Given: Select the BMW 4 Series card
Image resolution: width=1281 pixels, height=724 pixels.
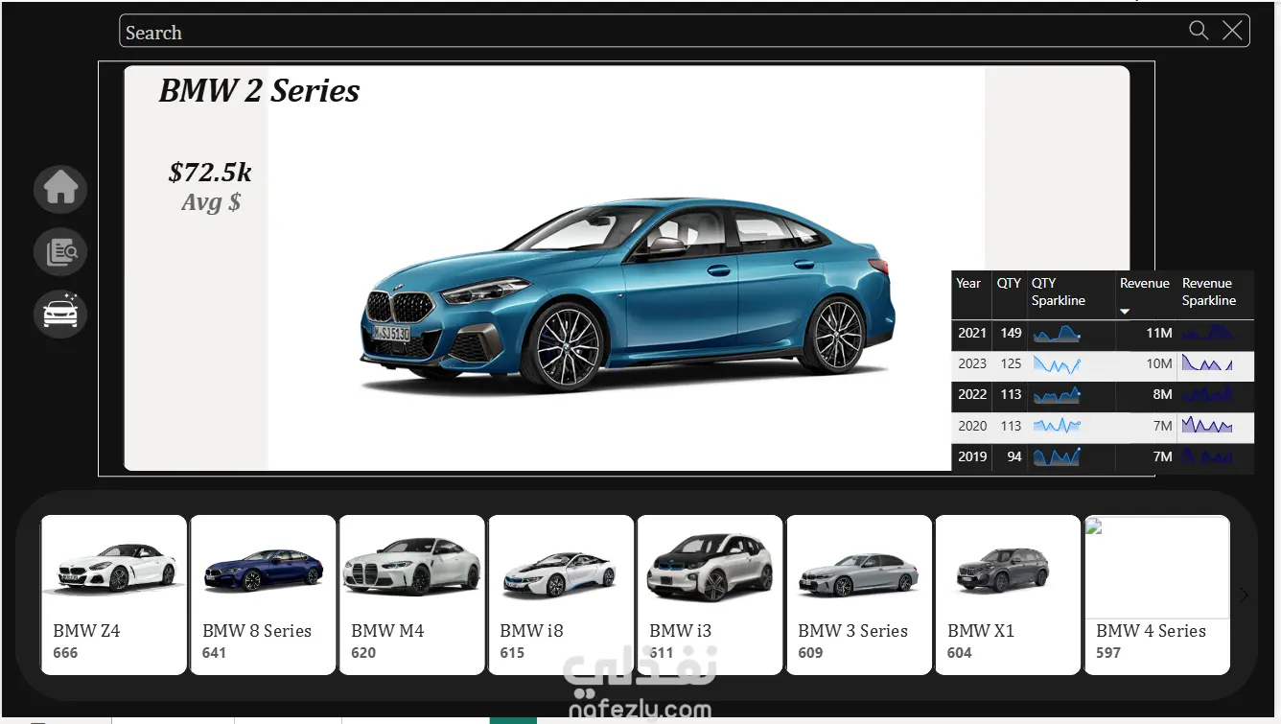Looking at the screenshot, I should click(x=1157, y=595).
